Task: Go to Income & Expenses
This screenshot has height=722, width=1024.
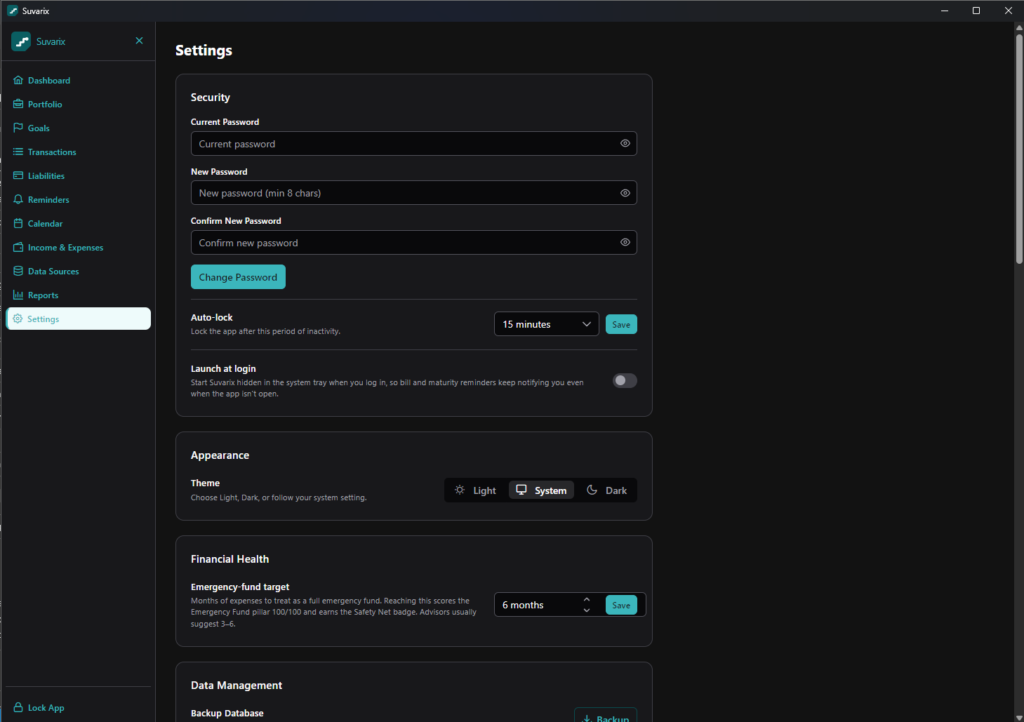Action: pos(79,247)
